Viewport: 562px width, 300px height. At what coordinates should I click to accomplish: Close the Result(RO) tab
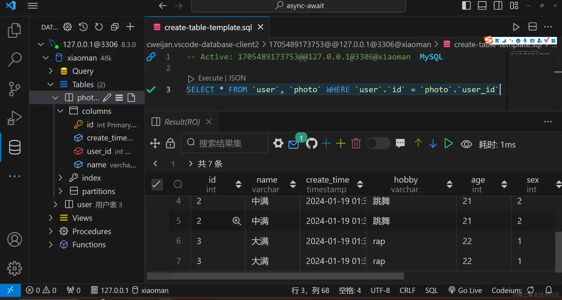click(x=209, y=121)
